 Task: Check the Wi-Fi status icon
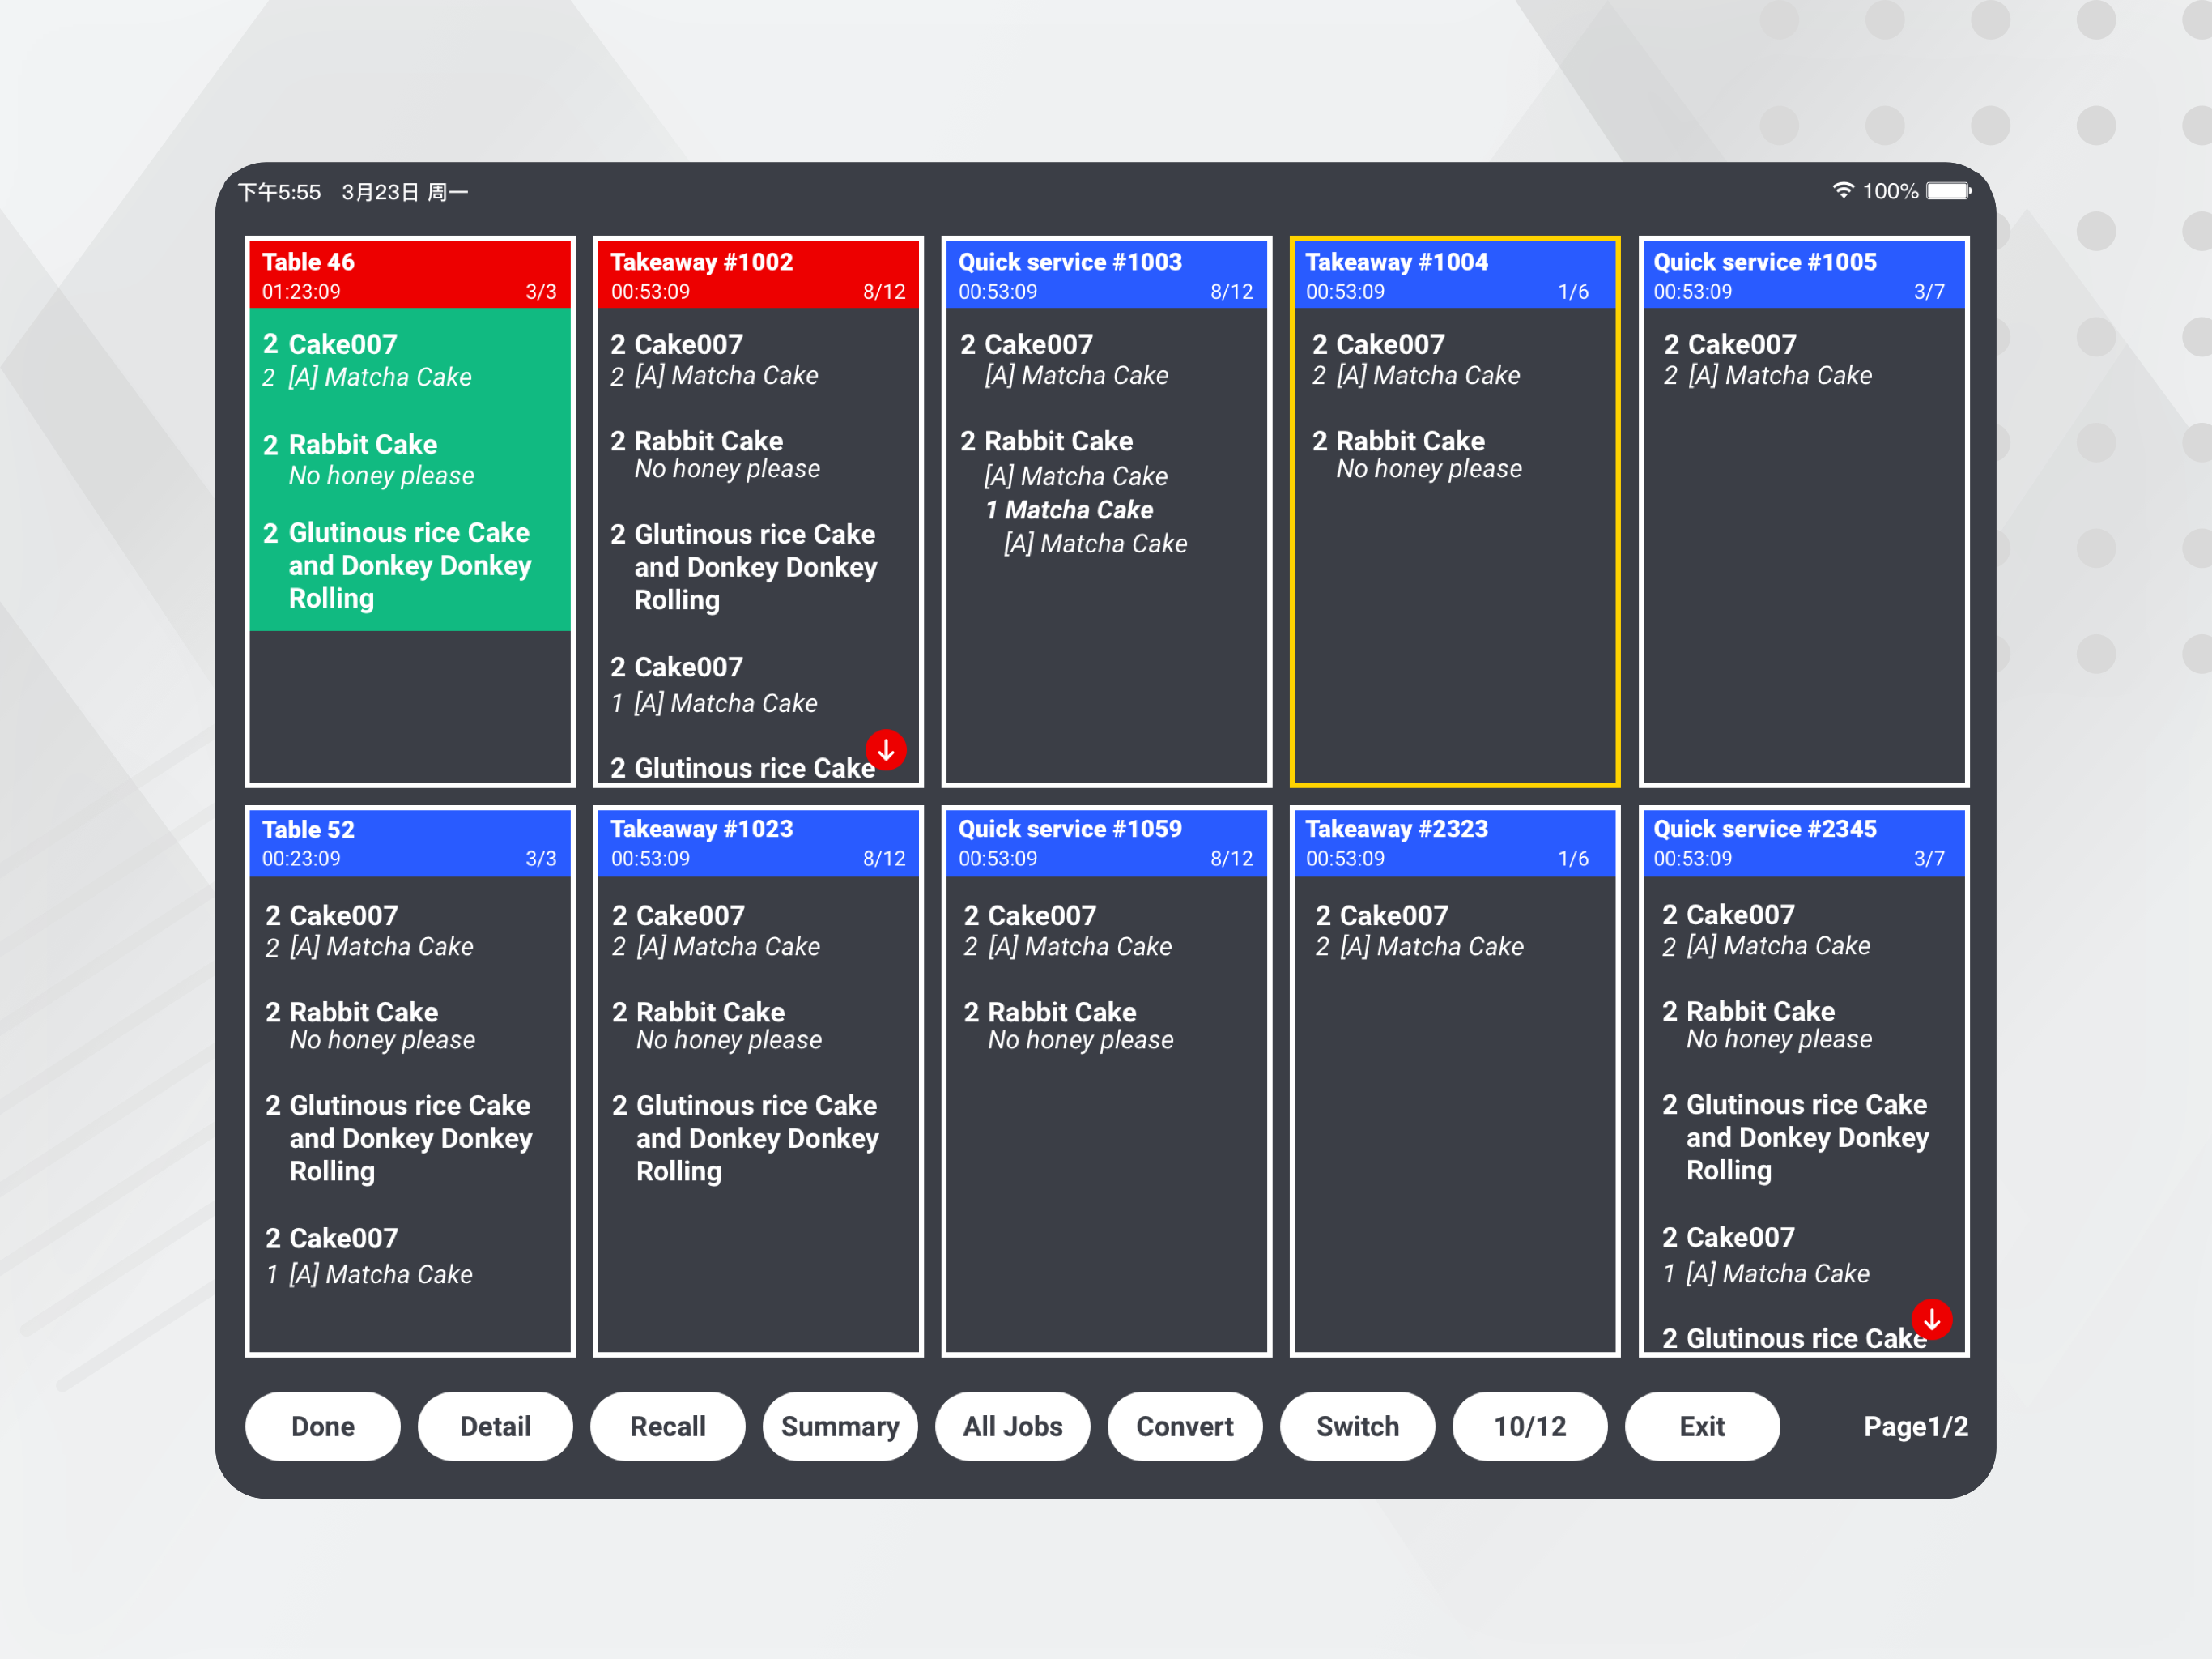1842,190
